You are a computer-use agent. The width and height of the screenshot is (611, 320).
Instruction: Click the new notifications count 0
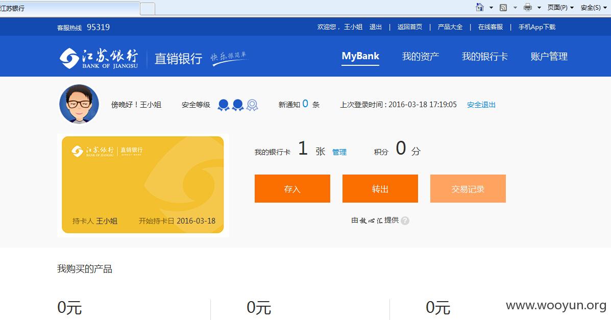coord(305,104)
